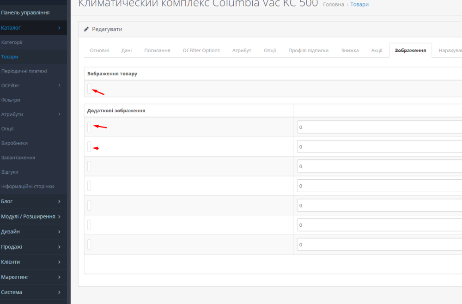Screen dimensions: 462x304
Task: Open Категорії in the sidebar
Action: point(12,43)
